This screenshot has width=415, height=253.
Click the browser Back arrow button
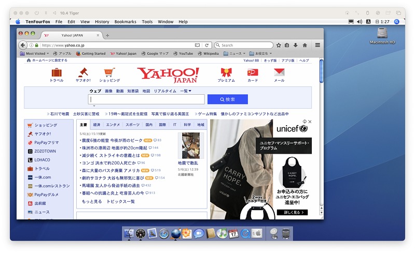click(23, 45)
